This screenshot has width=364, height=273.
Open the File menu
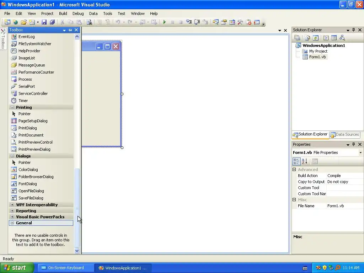click(x=7, y=14)
